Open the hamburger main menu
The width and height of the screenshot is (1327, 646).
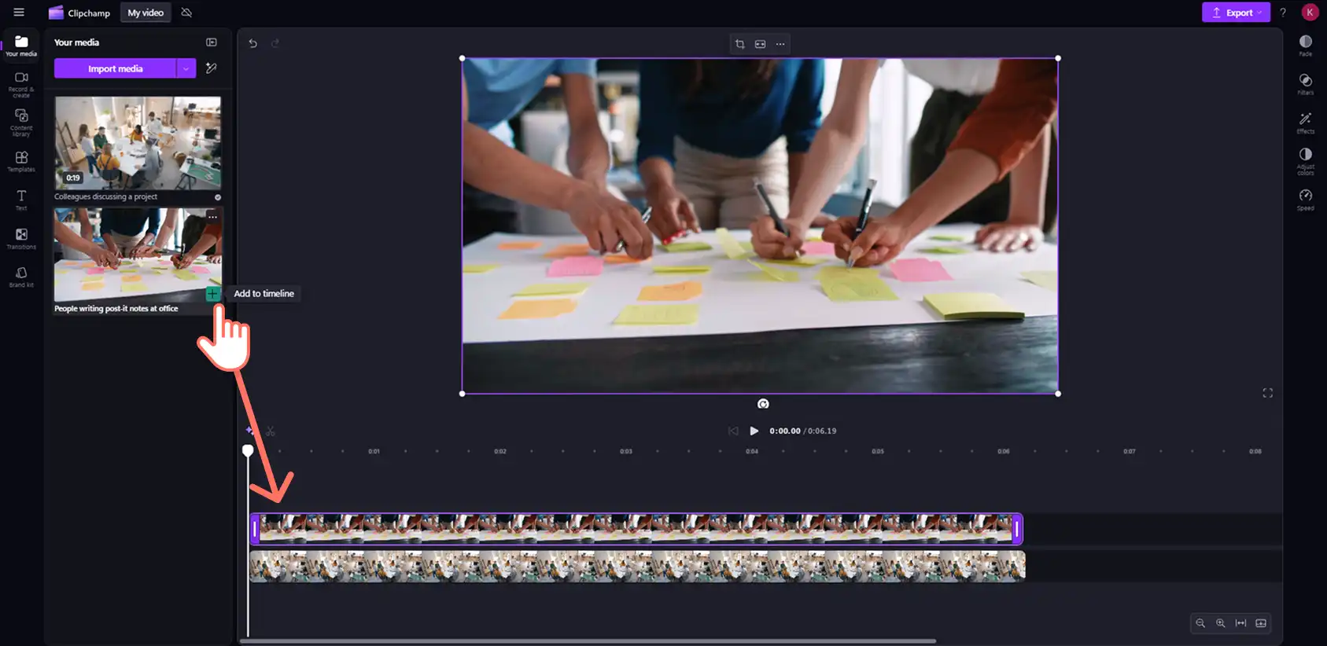pyautogui.click(x=19, y=12)
